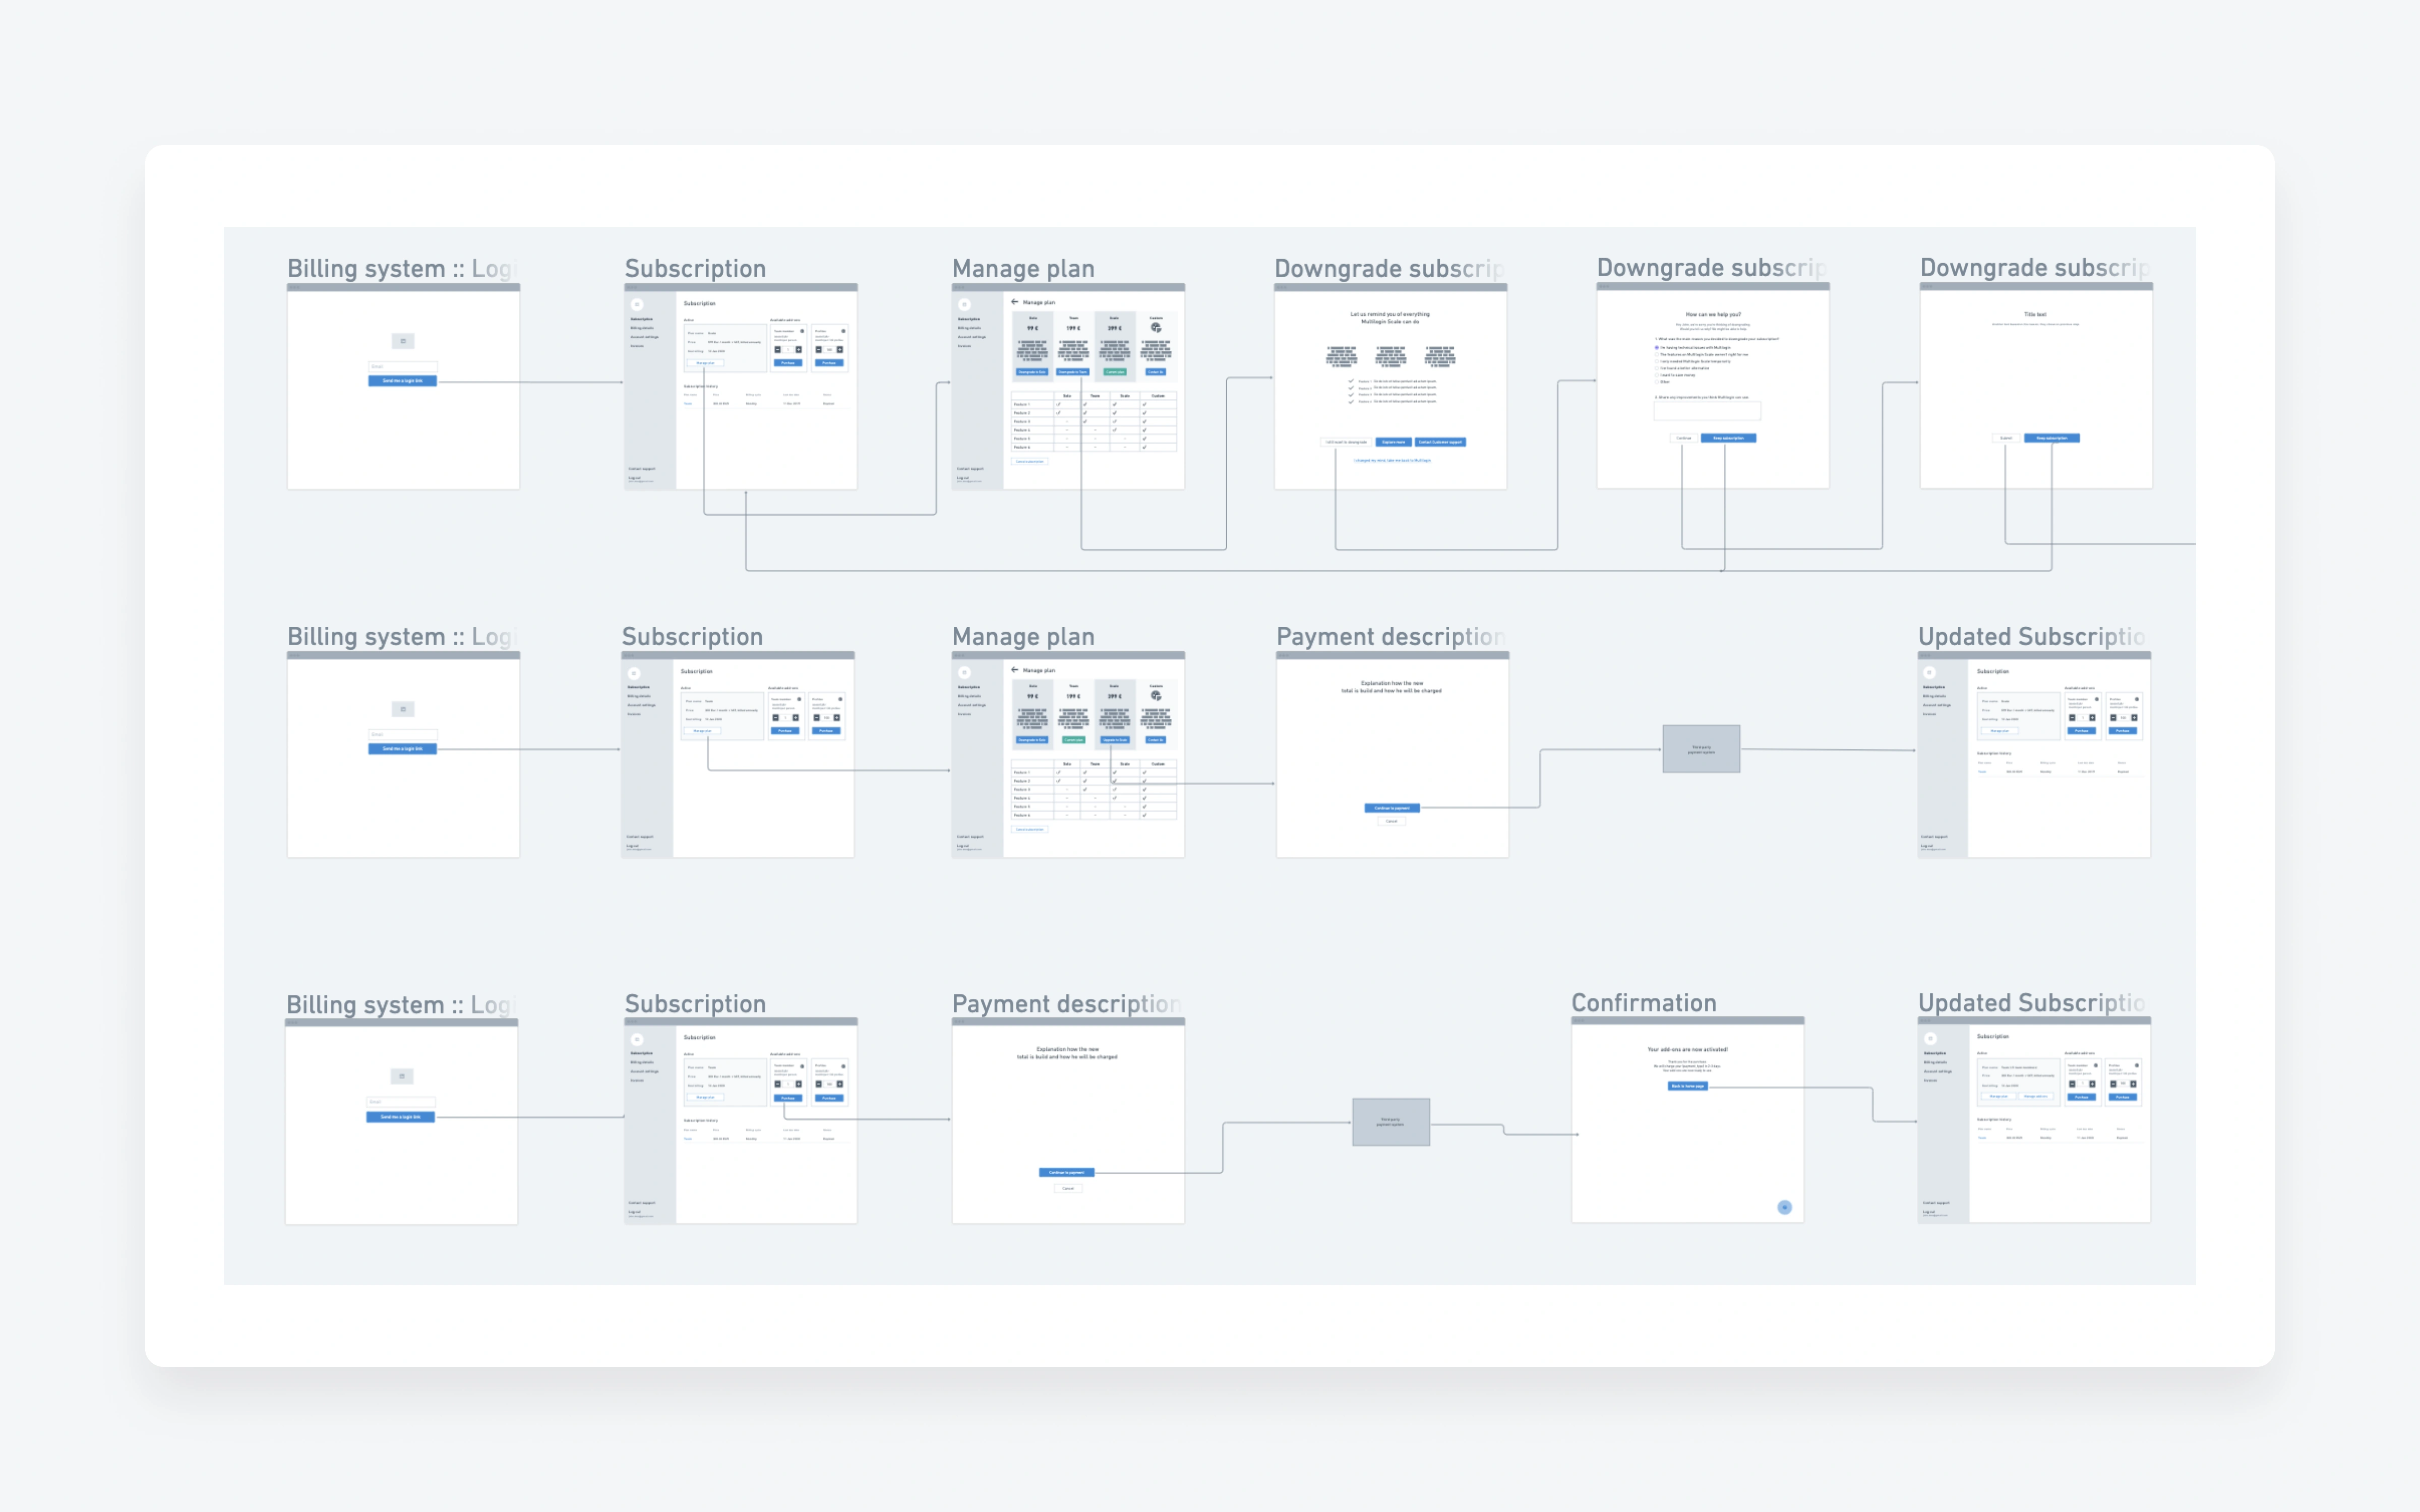Image resolution: width=2420 pixels, height=1512 pixels.
Task: Purchase Team member add-on in bottom-row Subscription frame
Action: coord(788,1098)
